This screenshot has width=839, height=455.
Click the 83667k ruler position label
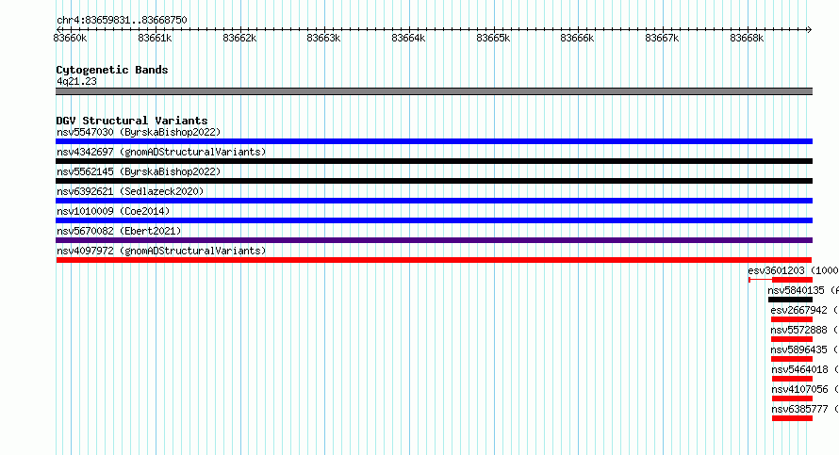(x=662, y=39)
